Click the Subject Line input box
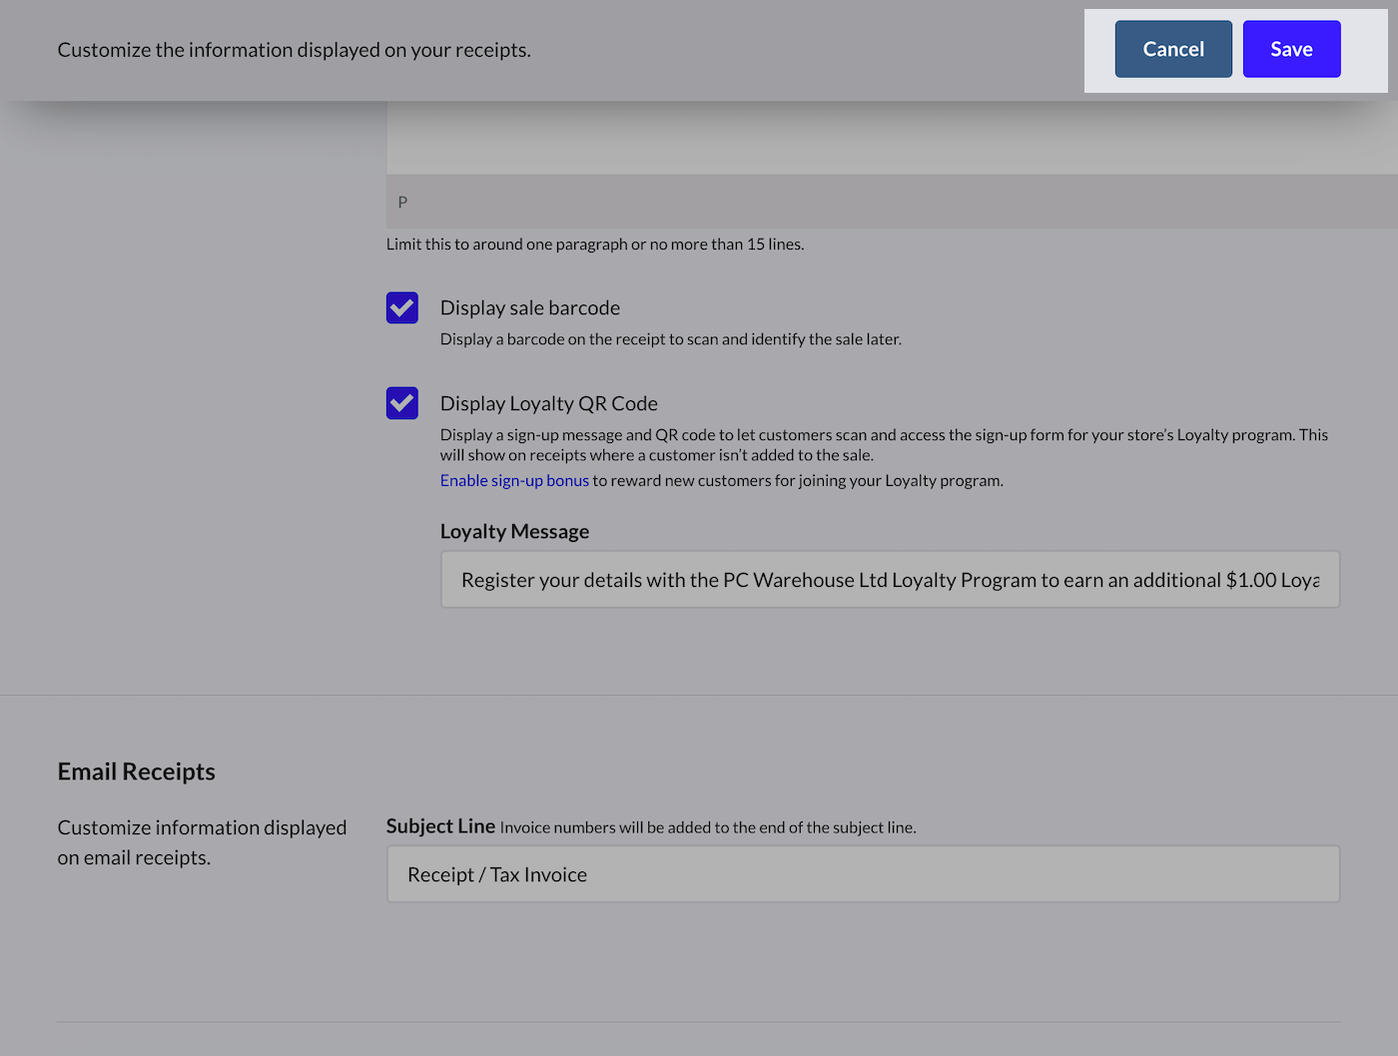The height and width of the screenshot is (1056, 1398). 863,874
